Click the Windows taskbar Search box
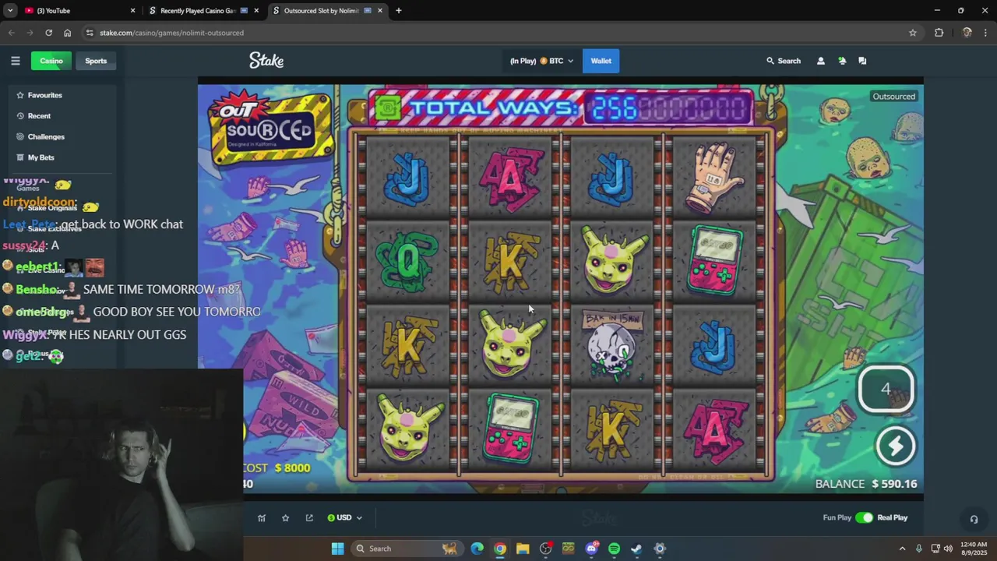Image resolution: width=997 pixels, height=561 pixels. [x=406, y=549]
